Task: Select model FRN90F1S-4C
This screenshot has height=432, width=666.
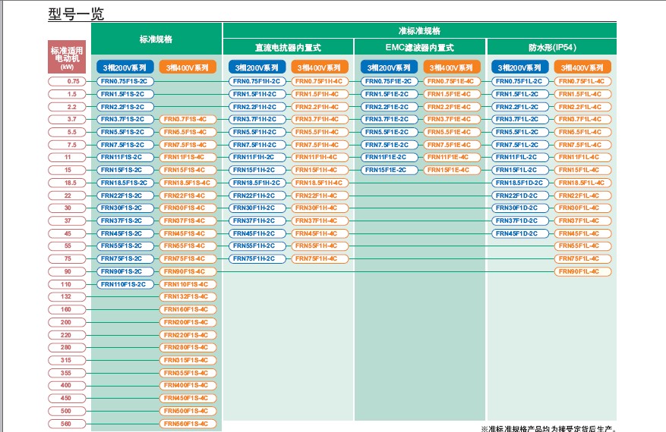Action: (x=188, y=271)
